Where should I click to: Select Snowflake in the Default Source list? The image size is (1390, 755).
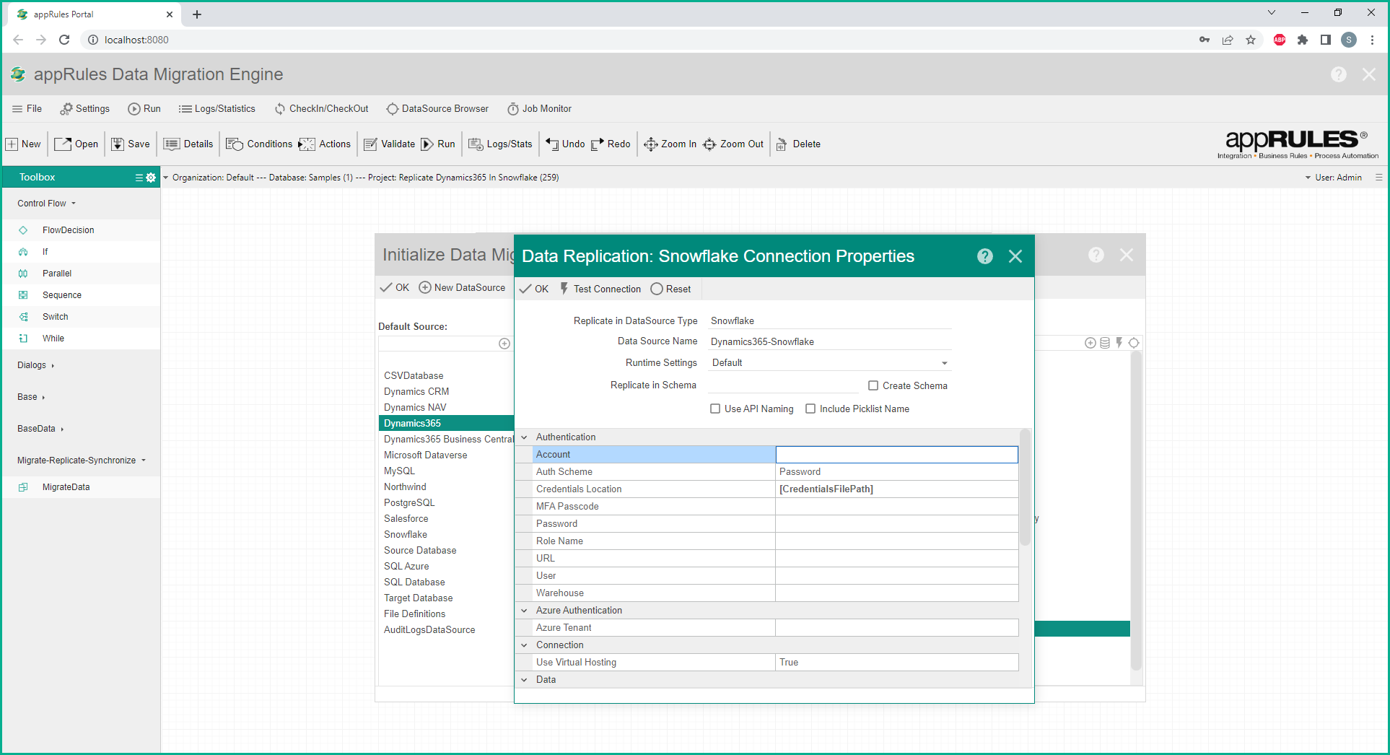tap(406, 535)
